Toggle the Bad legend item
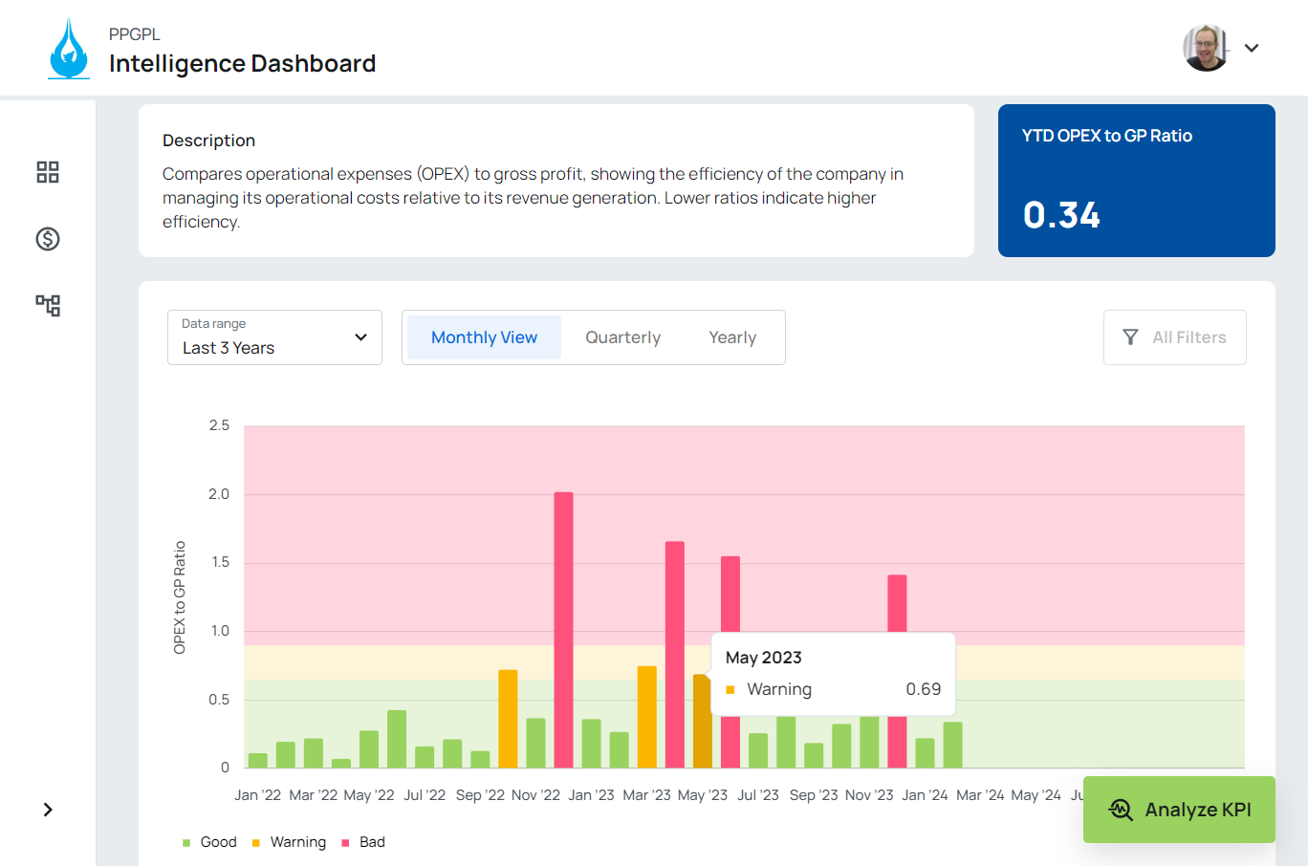The image size is (1308, 866). tap(363, 842)
